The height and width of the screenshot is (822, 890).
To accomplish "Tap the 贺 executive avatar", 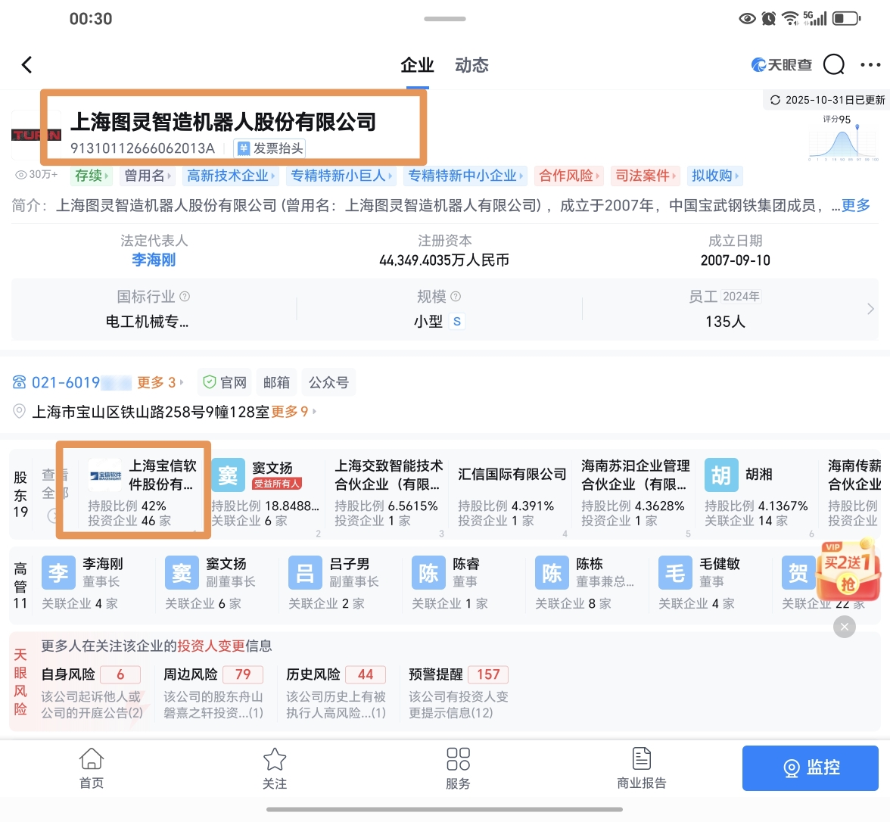I will pos(798,573).
